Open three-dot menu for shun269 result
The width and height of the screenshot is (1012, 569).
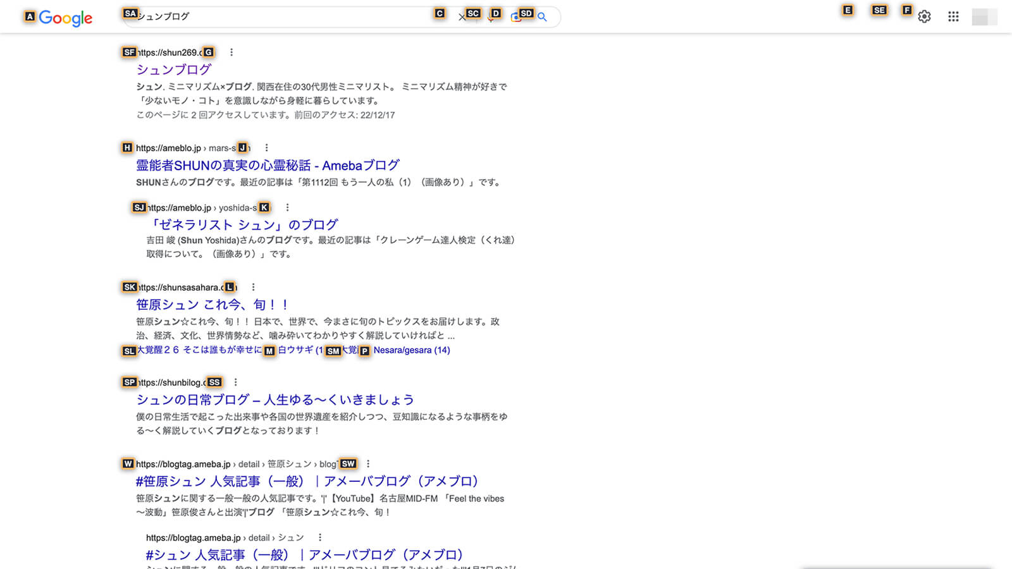(231, 52)
